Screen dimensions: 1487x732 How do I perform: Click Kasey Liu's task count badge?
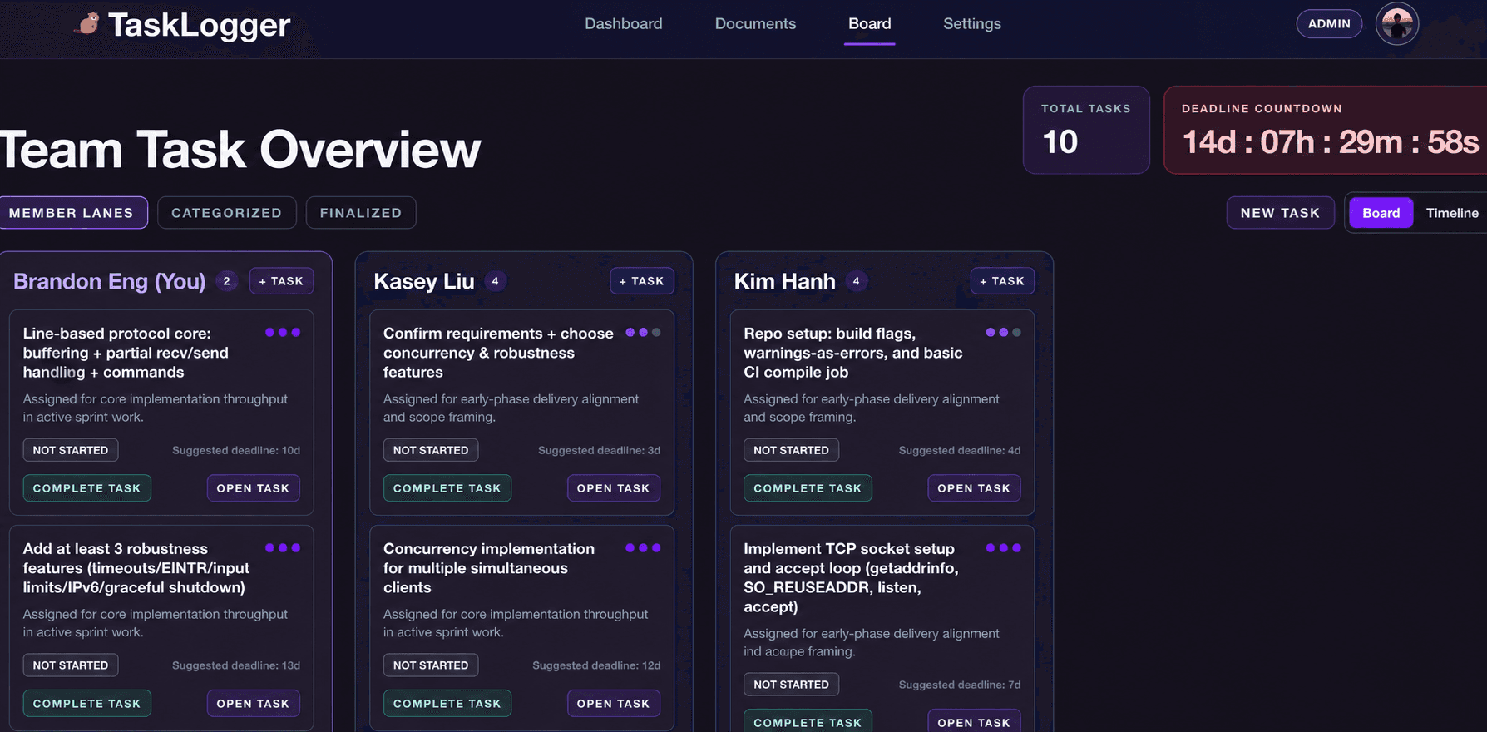click(x=496, y=281)
